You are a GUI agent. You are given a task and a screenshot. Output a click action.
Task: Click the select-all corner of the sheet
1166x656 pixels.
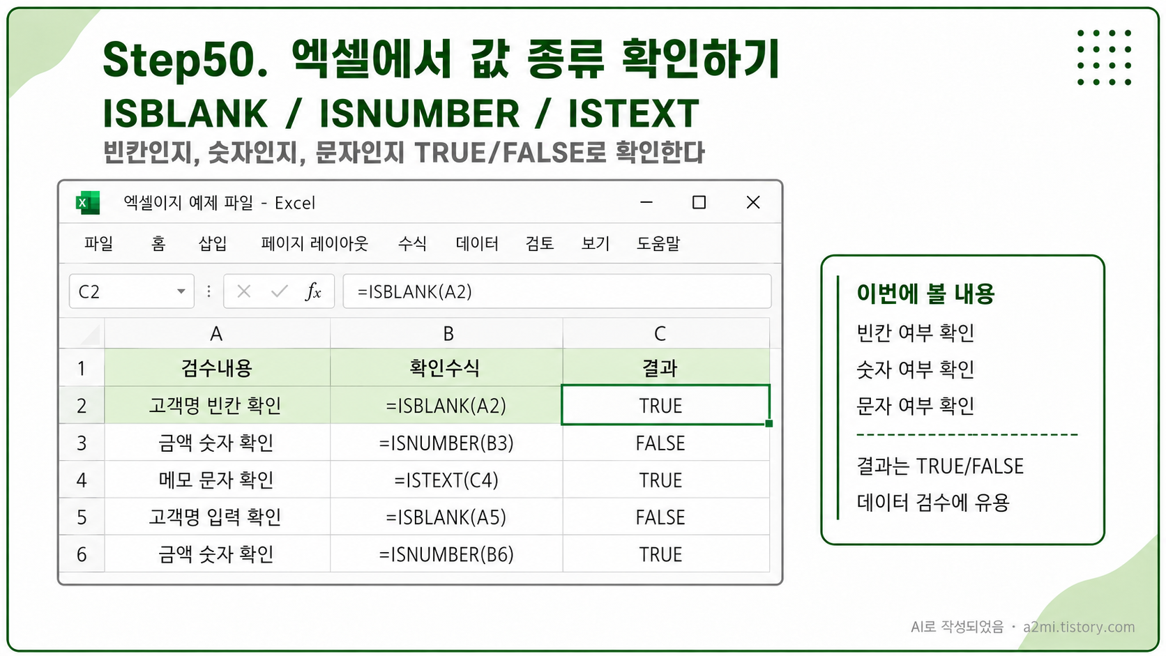tap(82, 333)
